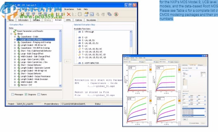218x132 pixels.
Task: Click the icon beside E - VTH rough
Action: (80, 32)
